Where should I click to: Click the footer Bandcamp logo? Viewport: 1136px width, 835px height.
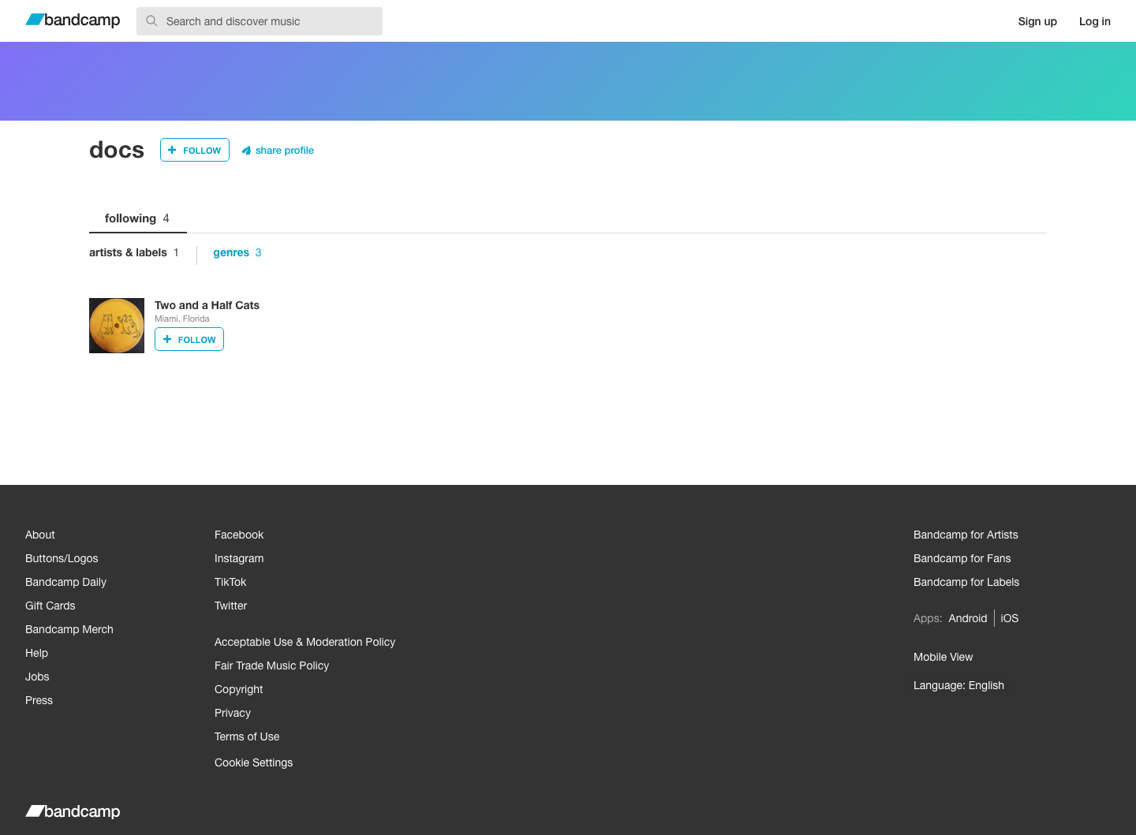pyautogui.click(x=73, y=811)
